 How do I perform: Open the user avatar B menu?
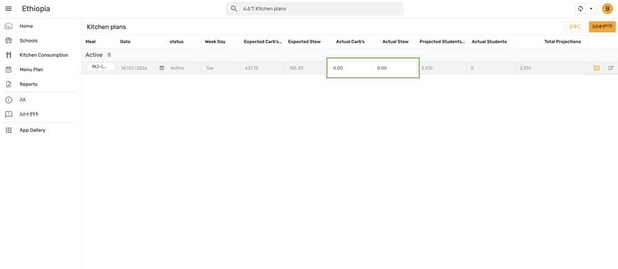[608, 9]
